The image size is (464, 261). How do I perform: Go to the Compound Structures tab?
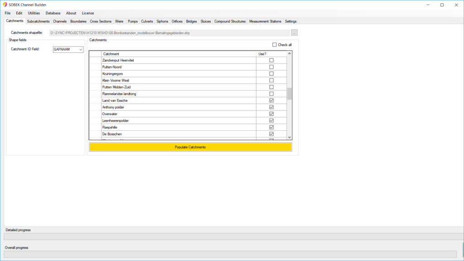click(x=230, y=21)
